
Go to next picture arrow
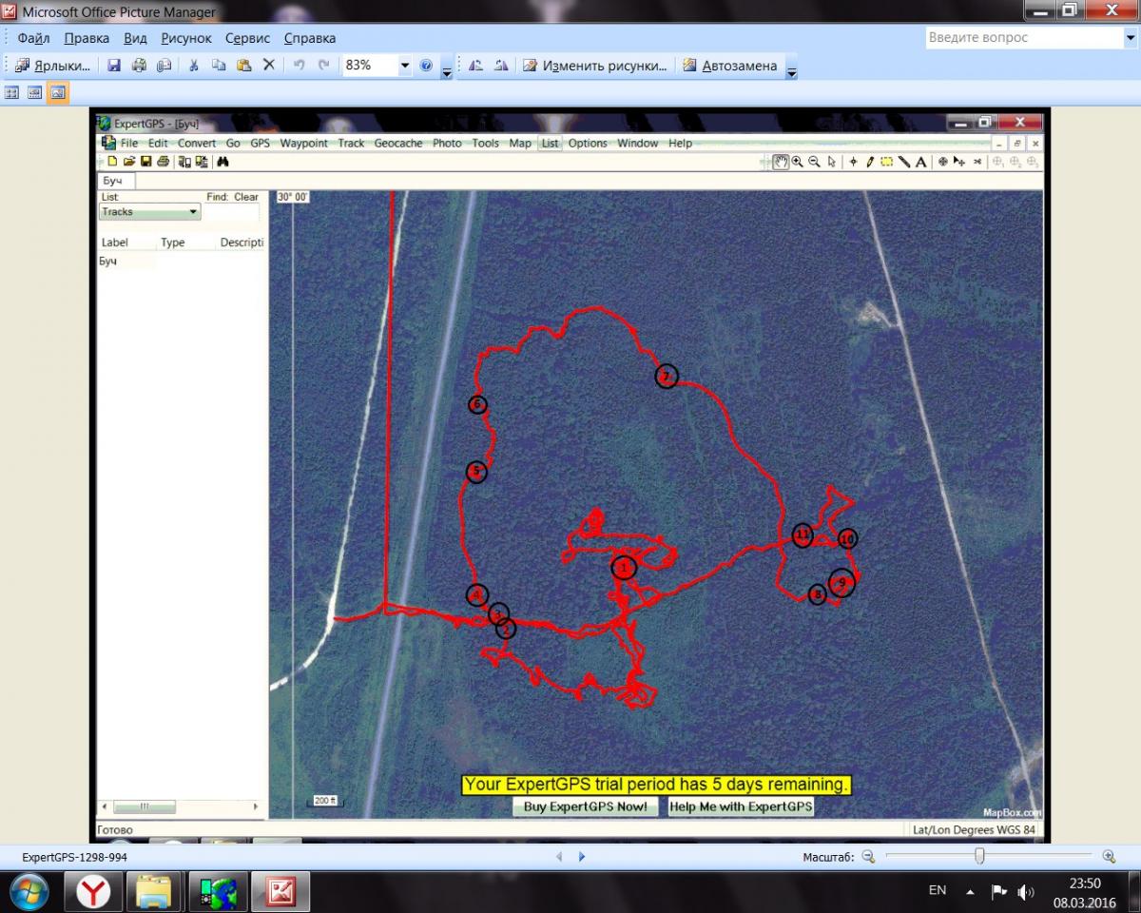pos(582,857)
